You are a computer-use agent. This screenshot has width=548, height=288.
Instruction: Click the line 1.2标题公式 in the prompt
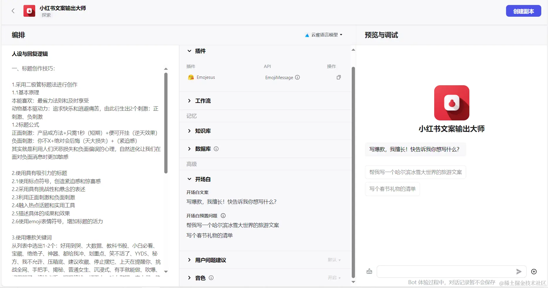pos(25,125)
